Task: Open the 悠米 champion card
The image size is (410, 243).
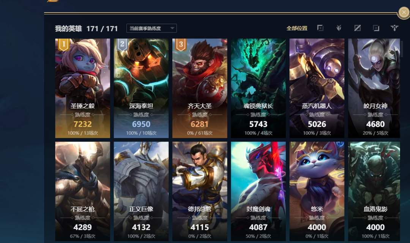Action: pos(317,191)
